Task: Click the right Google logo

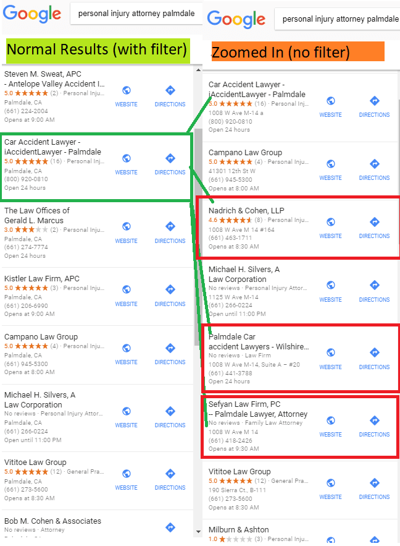Action: [x=236, y=19]
